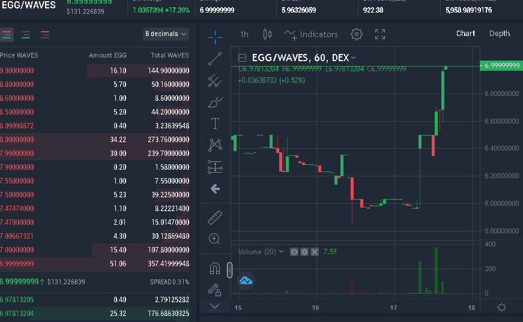This screenshot has width=523, height=322.
Task: Open the long position forecasting tool
Action: 215,167
